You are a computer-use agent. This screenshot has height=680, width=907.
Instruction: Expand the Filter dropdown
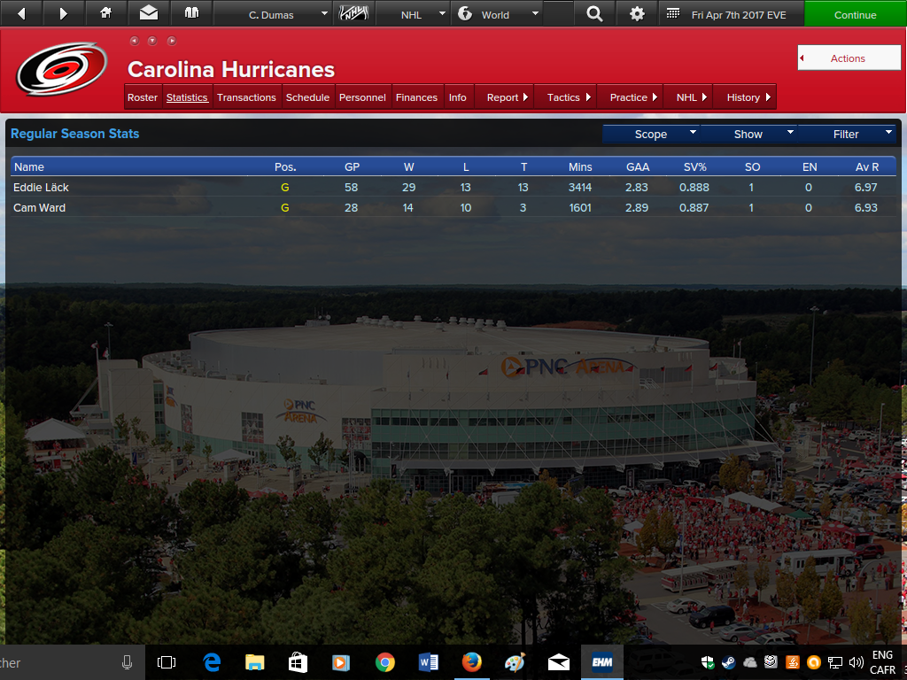[846, 135]
